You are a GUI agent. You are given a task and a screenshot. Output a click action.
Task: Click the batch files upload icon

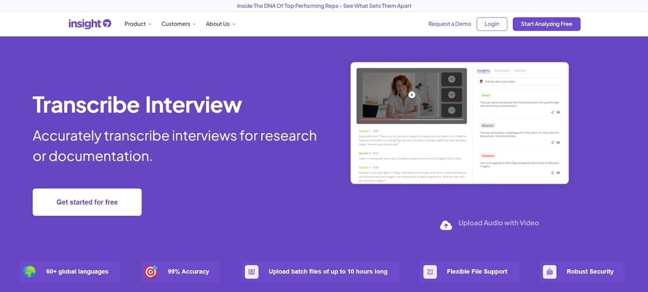pyautogui.click(x=252, y=272)
